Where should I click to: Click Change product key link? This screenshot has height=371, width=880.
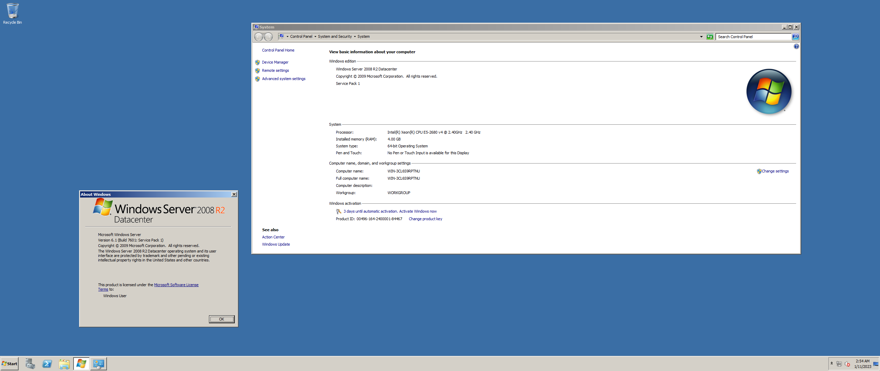[425, 219]
